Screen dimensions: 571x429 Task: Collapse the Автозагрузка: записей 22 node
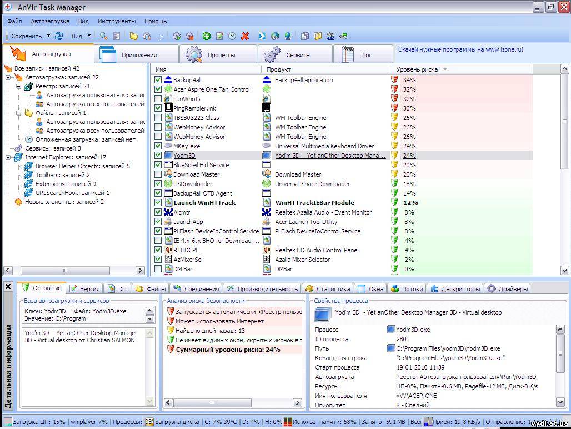coord(8,77)
